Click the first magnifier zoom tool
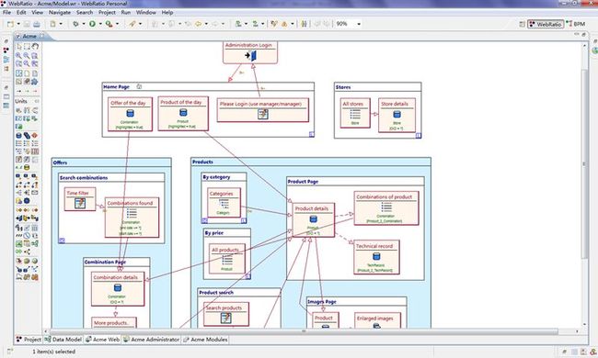 click(x=18, y=56)
